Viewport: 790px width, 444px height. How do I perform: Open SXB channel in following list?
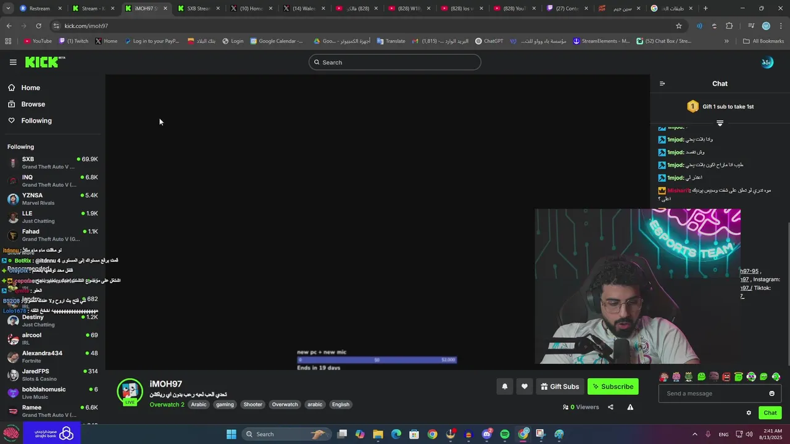click(x=52, y=163)
